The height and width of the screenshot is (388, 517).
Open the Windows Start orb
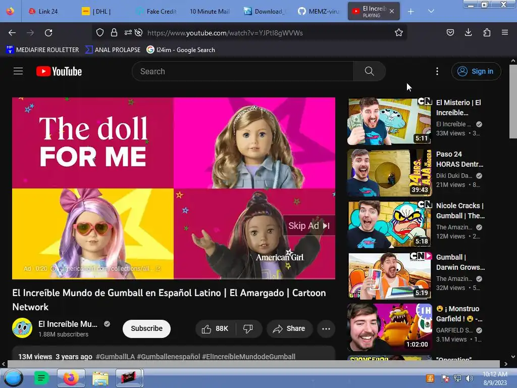pos(14,378)
